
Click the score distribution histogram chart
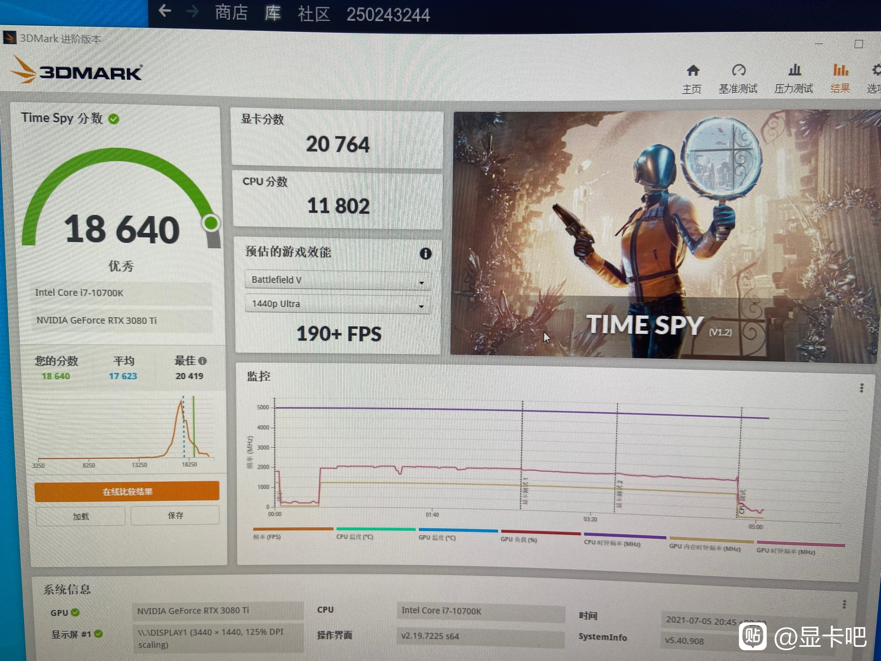click(126, 432)
